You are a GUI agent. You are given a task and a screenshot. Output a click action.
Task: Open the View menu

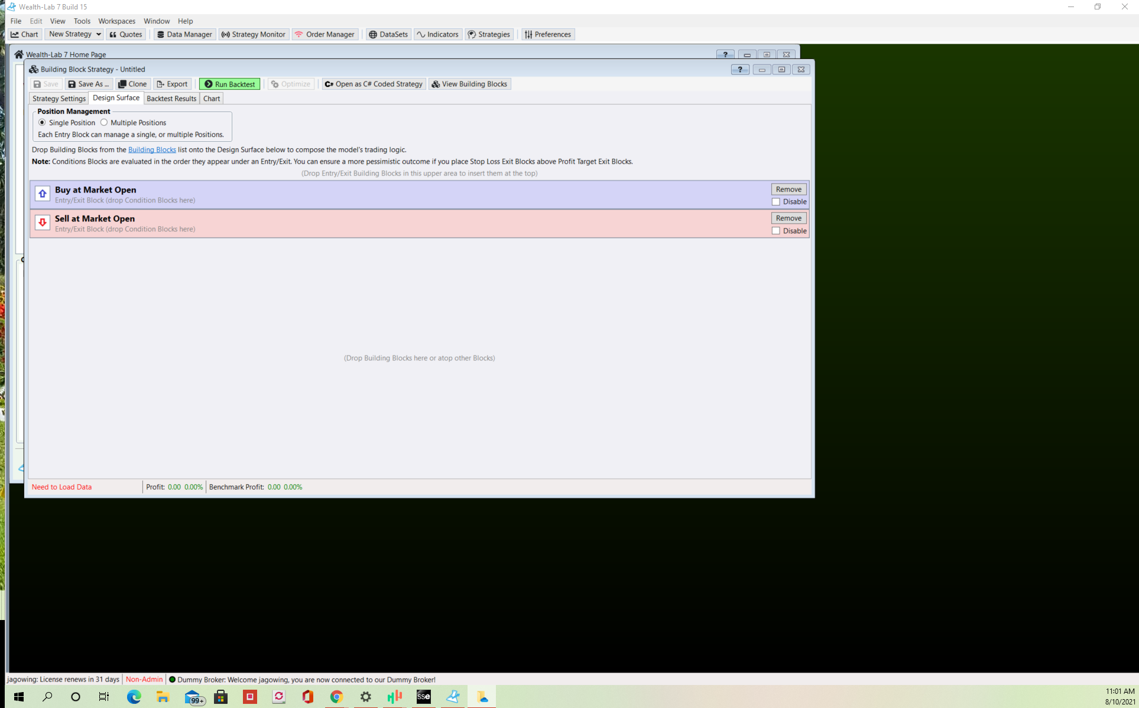57,21
